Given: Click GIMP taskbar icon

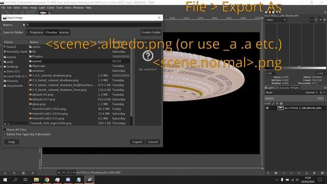Looking at the screenshot, I should (x=89, y=179).
